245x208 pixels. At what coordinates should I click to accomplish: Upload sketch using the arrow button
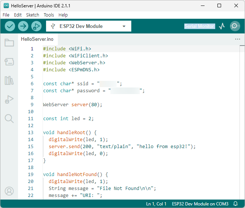23,26
